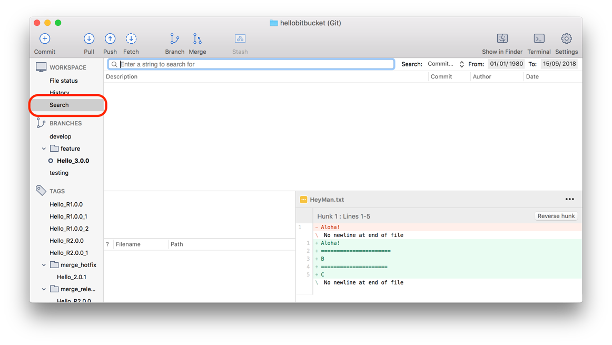Collapse the merge_rele... tag folder
Viewport: 612px width, 345px height.
coord(44,289)
